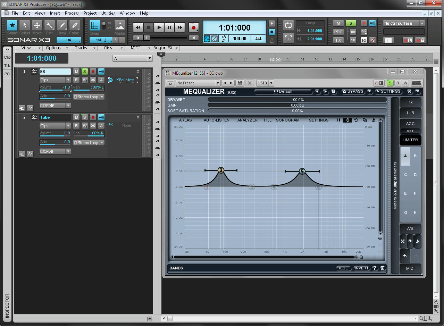The height and width of the screenshot is (326, 444).
Task: Click the LIMITER button
Action: pyautogui.click(x=410, y=140)
